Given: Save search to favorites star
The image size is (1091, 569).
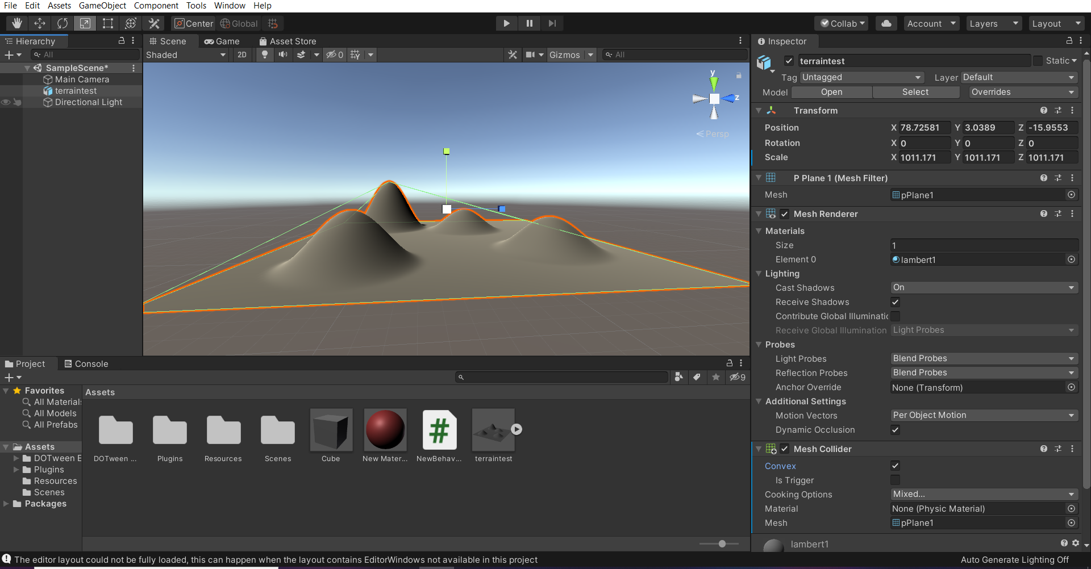Looking at the screenshot, I should tap(716, 377).
